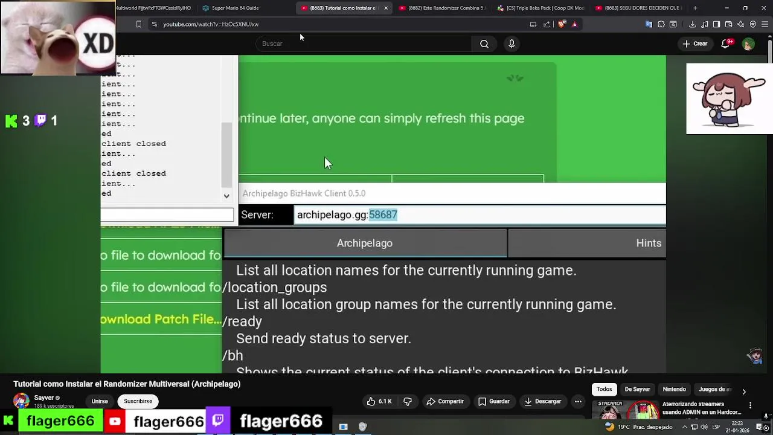Screen dimensions: 773x435
Task: Click the YouTube search magnifier icon
Action: point(484,43)
